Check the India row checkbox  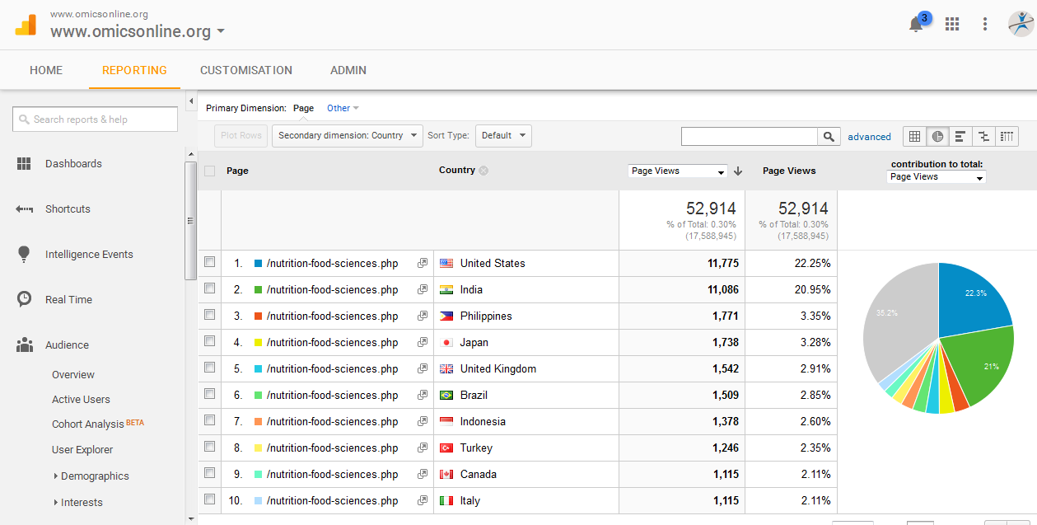pos(209,288)
